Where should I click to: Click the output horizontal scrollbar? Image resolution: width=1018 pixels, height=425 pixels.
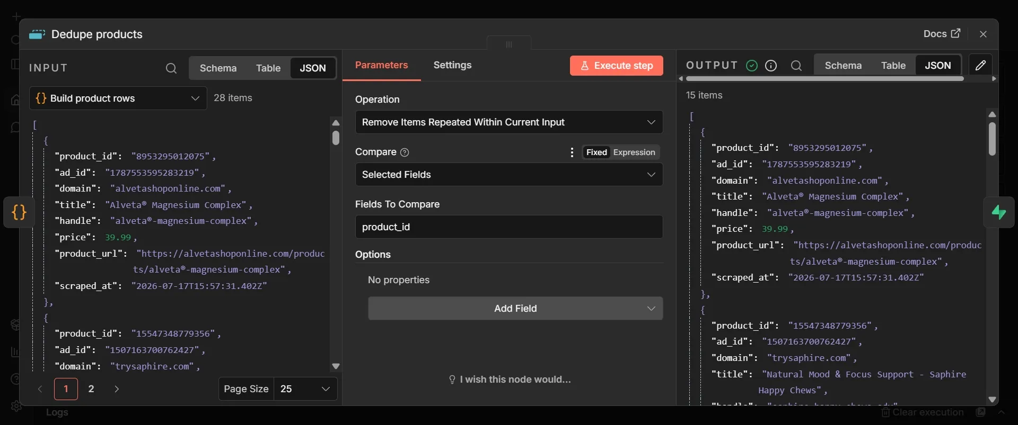pyautogui.click(x=824, y=79)
